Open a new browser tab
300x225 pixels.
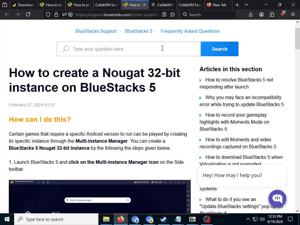pos(237,5)
